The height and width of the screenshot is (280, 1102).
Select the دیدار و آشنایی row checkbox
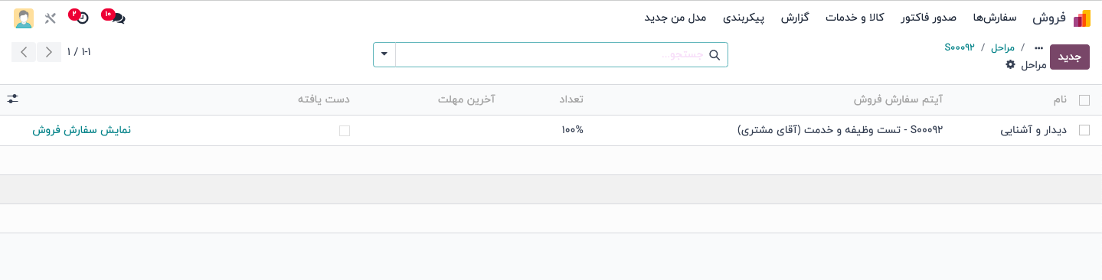coord(1084,130)
